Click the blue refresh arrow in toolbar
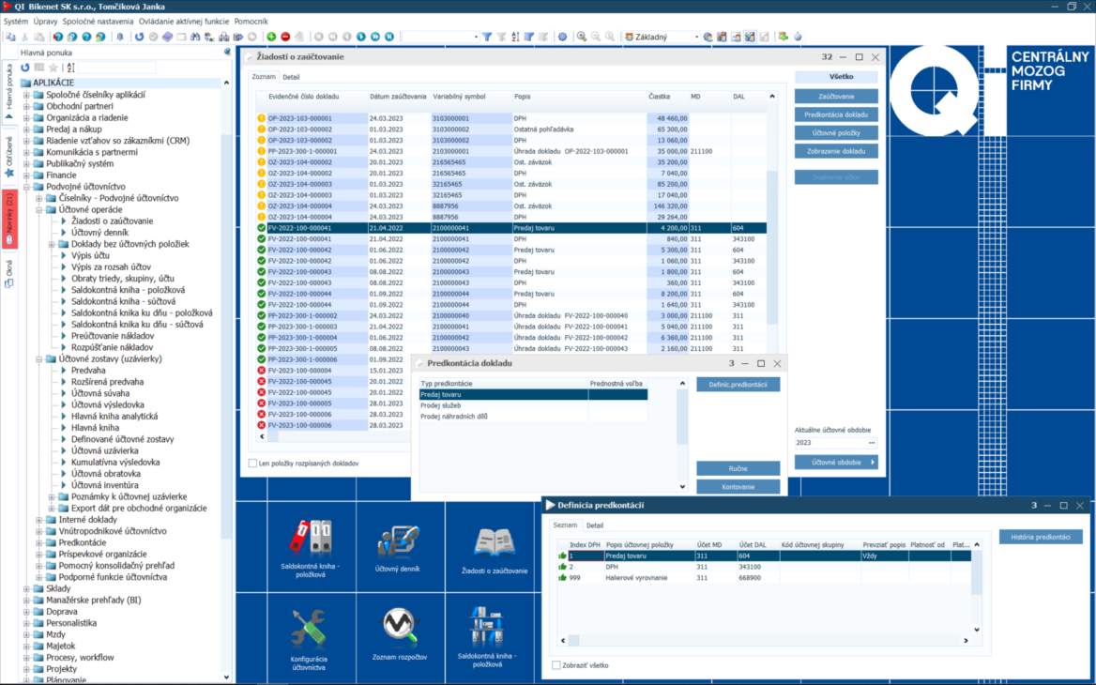The image size is (1096, 685). 139,37
